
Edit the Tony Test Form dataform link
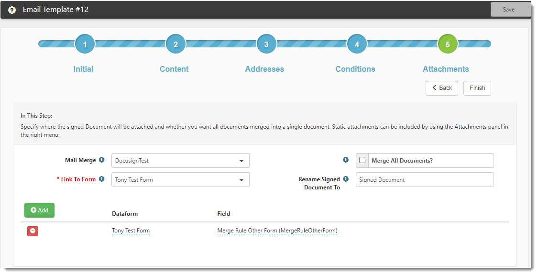coord(131,231)
